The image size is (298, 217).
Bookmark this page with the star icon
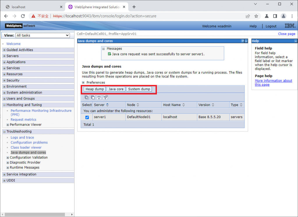pyautogui.click(x=256, y=16)
